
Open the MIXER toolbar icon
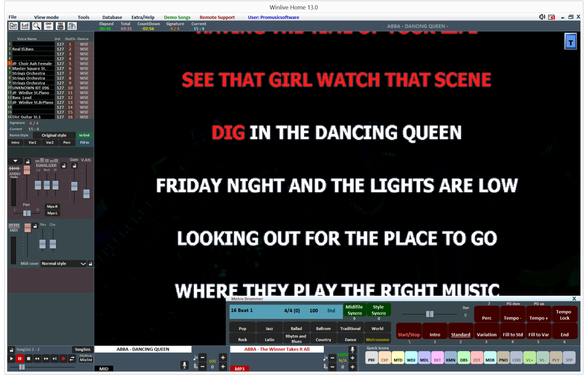pyautogui.click(x=25, y=26)
